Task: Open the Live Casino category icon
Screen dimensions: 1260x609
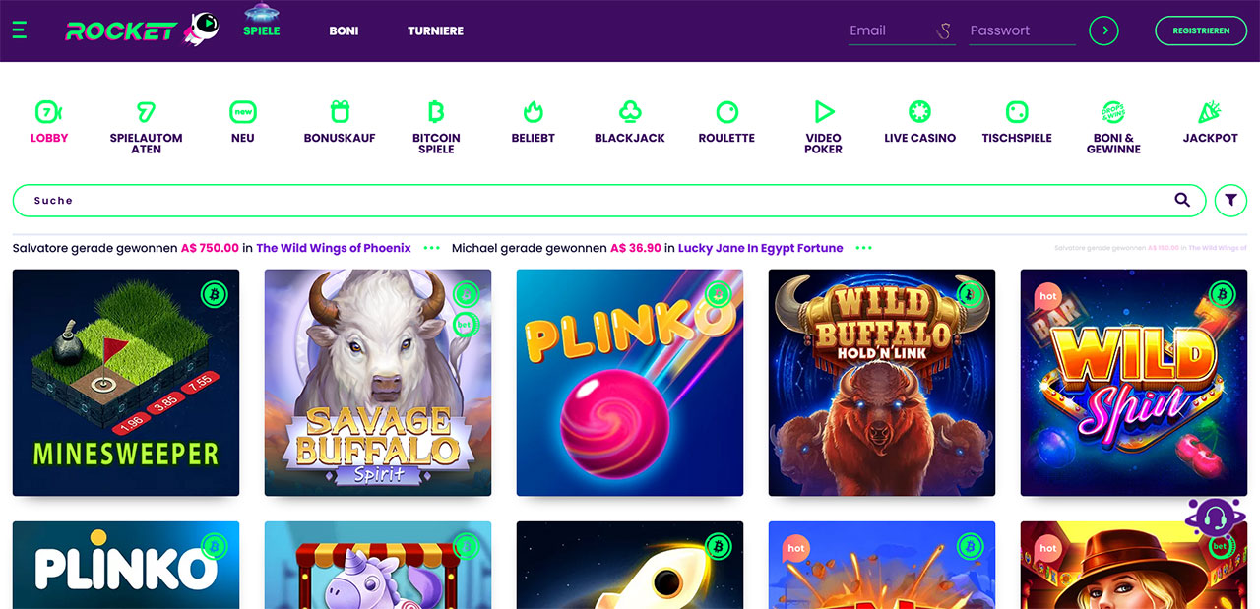Action: click(920, 111)
